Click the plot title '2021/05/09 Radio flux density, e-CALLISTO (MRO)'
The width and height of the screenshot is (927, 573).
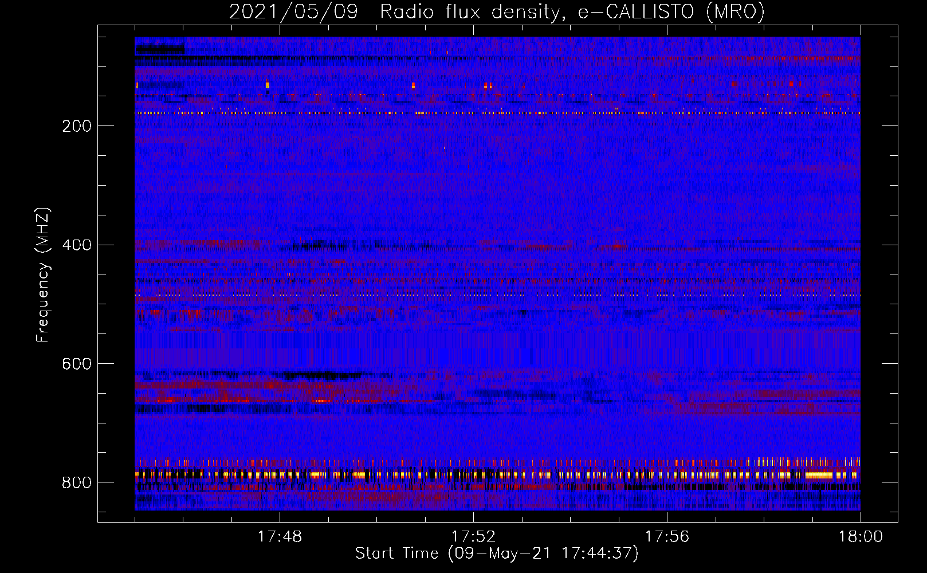tap(497, 11)
